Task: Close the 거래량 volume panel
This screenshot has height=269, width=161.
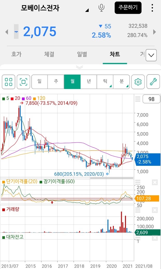Action: tap(155, 210)
